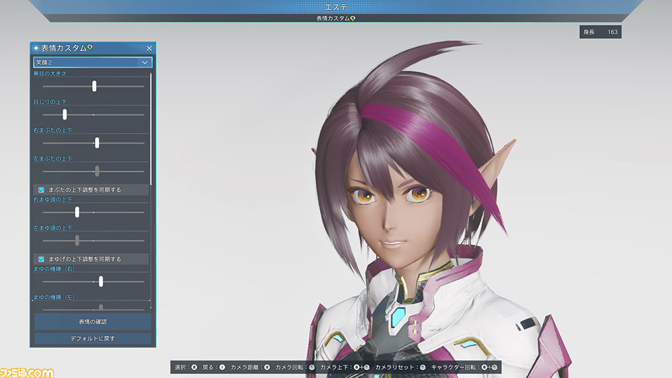The image size is (672, 378).
Task: Click the 目じりの上下 label
Action: (50, 102)
